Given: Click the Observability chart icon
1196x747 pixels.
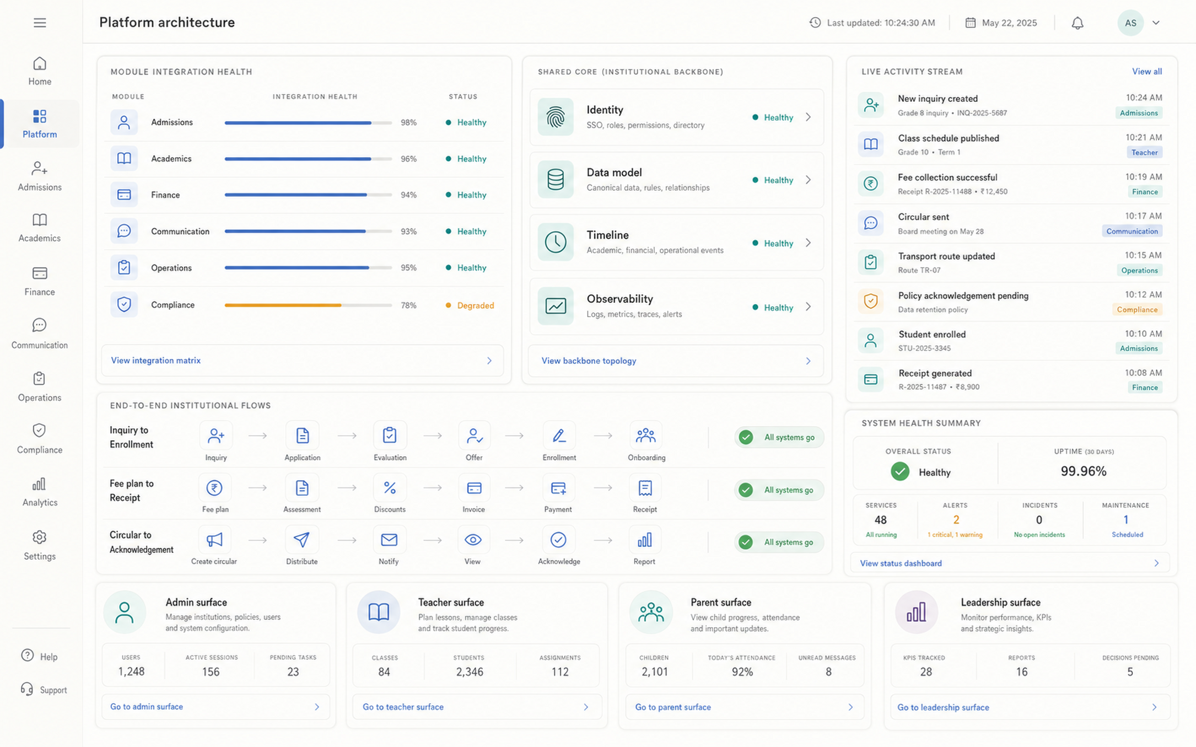Looking at the screenshot, I should tap(555, 306).
